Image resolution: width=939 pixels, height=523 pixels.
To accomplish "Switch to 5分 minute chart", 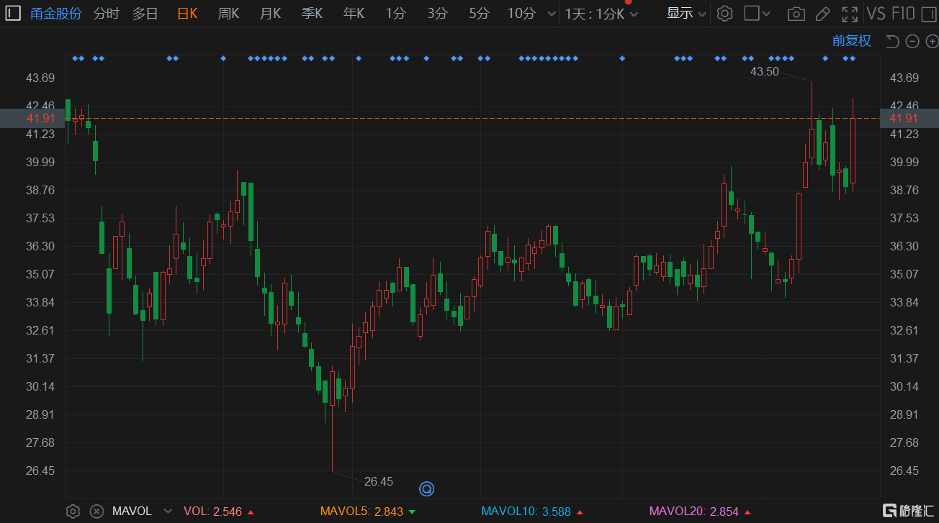I will 479,13.
